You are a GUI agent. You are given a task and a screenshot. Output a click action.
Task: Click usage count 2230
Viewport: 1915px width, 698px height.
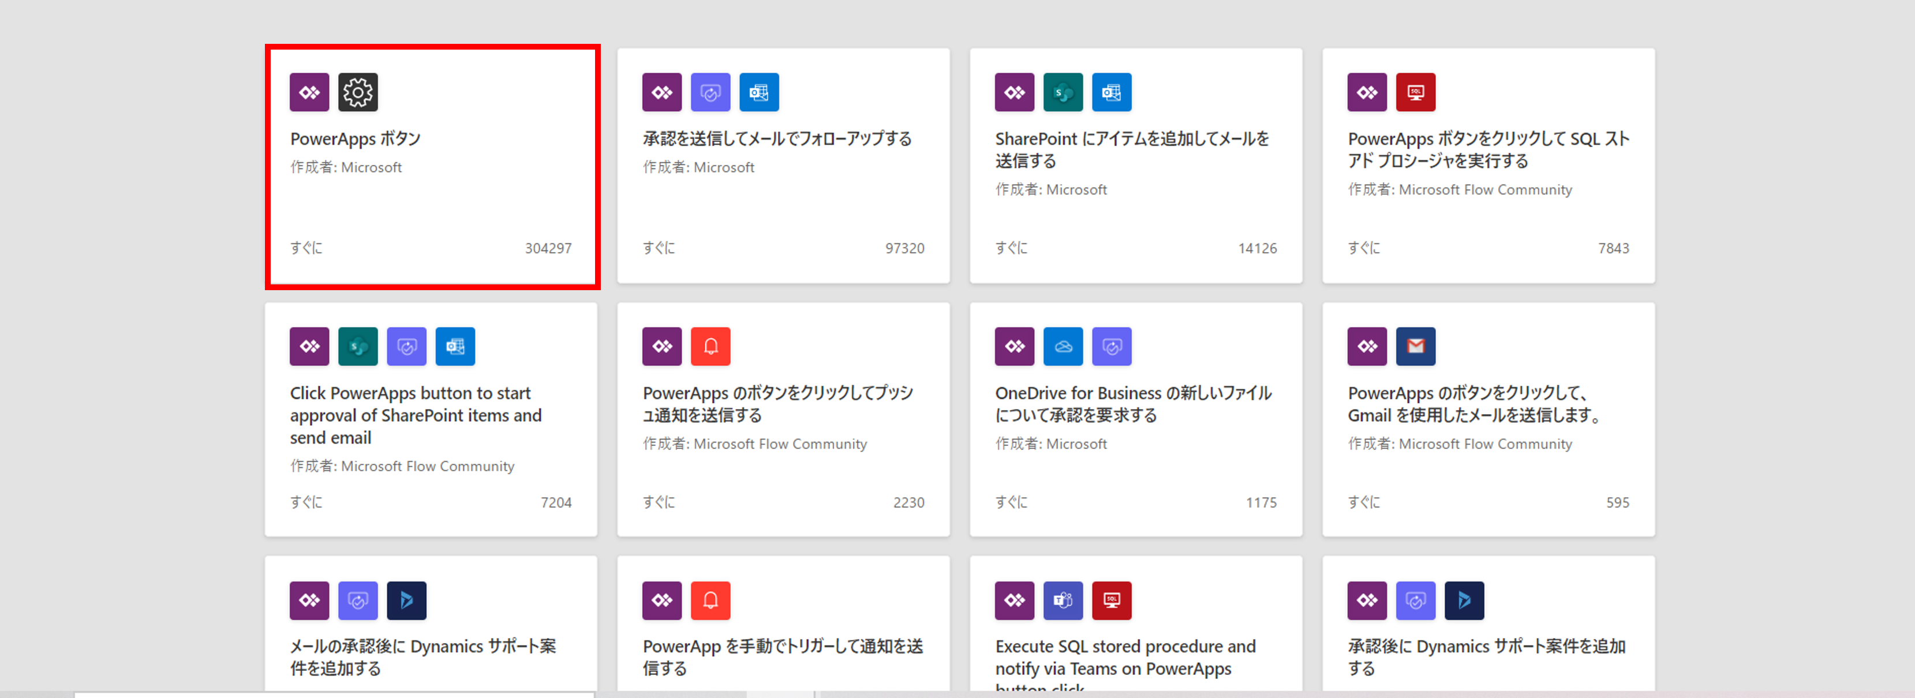(908, 502)
